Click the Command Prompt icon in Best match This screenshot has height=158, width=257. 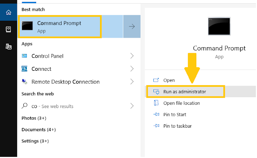[x=27, y=26]
